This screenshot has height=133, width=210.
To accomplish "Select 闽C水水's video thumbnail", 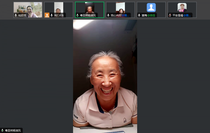I will (59, 7).
